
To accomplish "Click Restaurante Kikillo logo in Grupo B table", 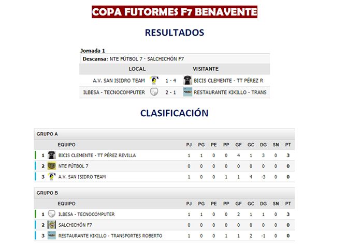I will [x=51, y=236].
